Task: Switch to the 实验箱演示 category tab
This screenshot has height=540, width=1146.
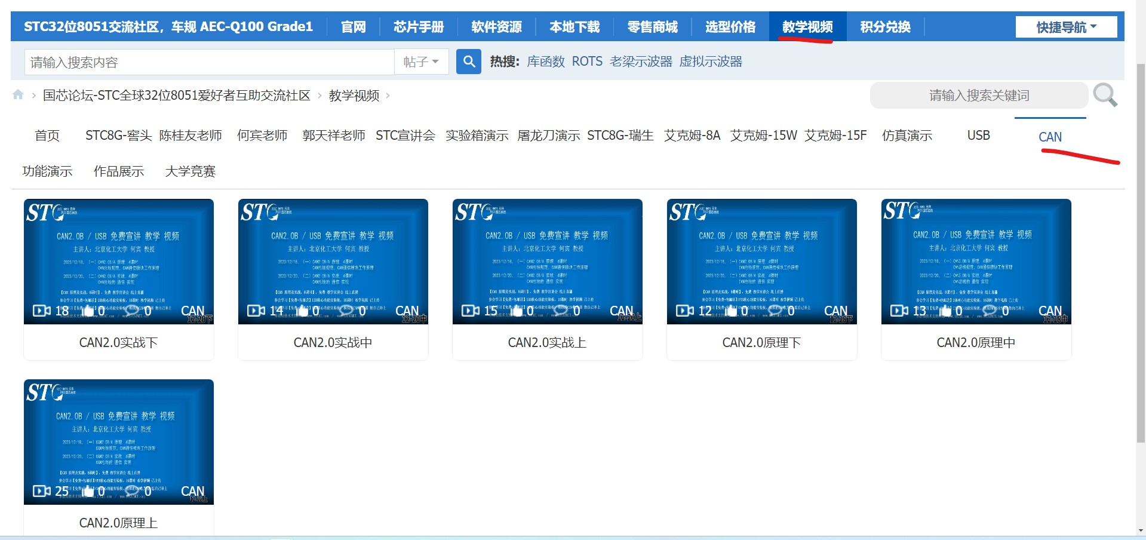Action: 477,136
